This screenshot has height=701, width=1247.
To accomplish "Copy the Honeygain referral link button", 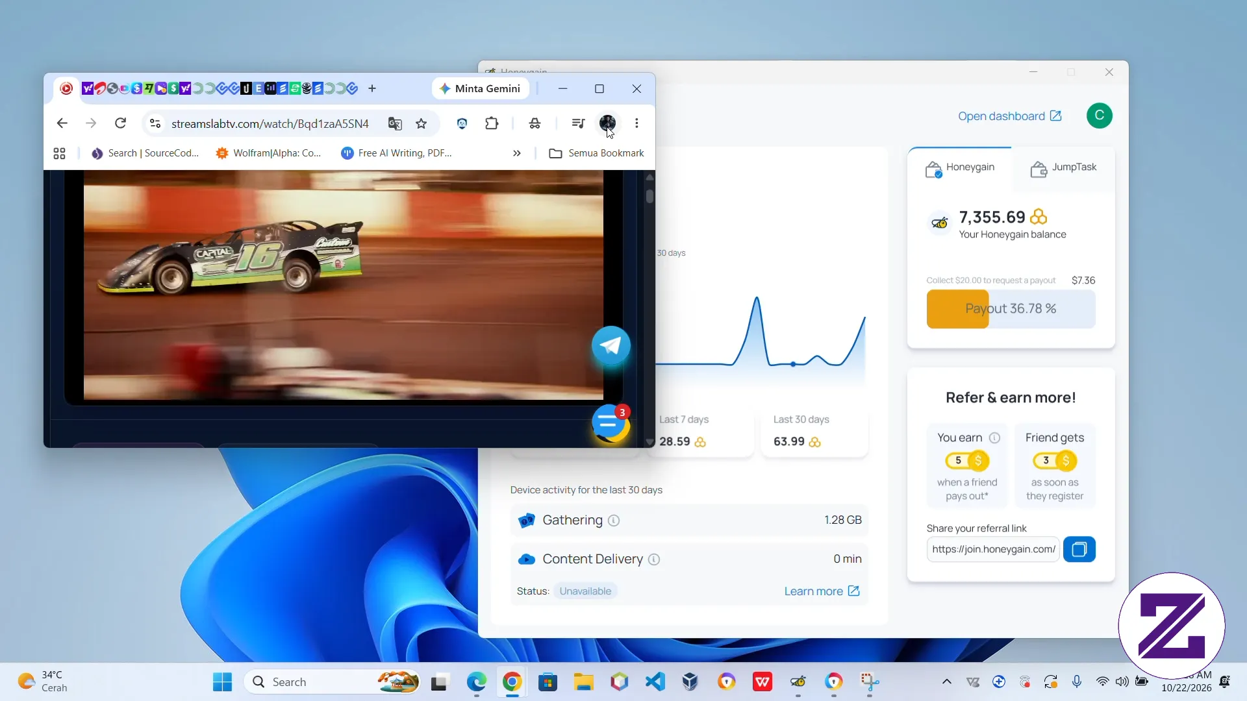I will 1079,549.
